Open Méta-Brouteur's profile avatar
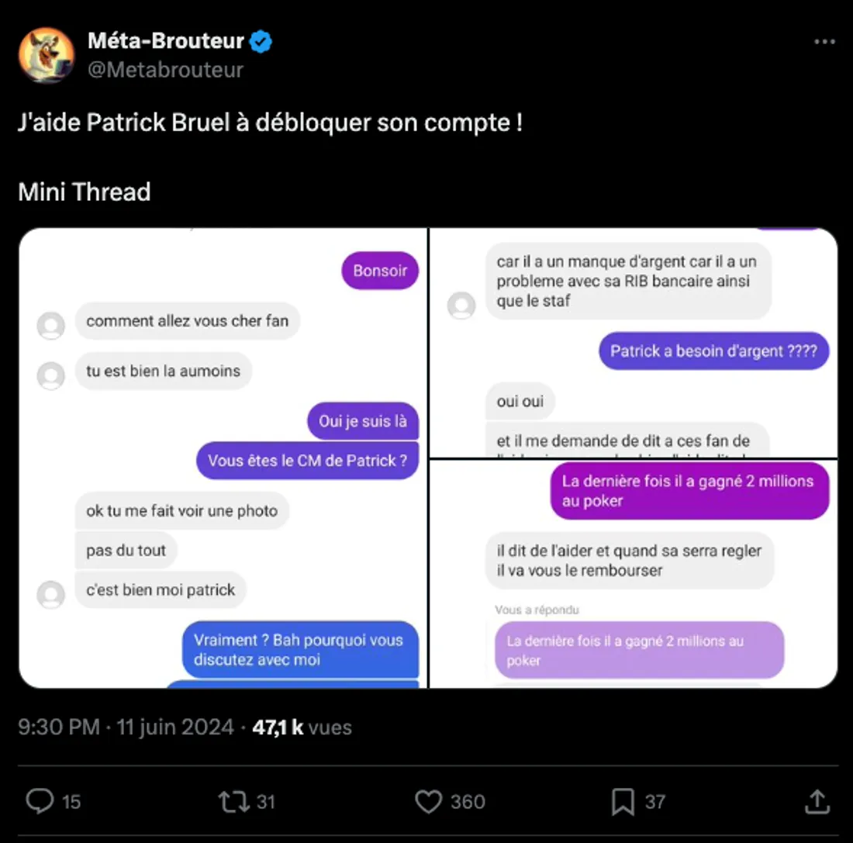The width and height of the screenshot is (853, 843). [47, 55]
